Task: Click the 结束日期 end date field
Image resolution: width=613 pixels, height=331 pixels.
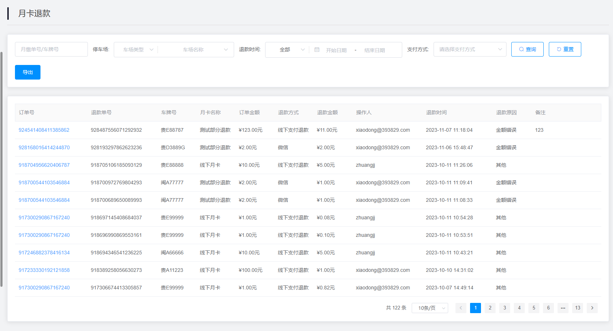Action: coord(375,50)
